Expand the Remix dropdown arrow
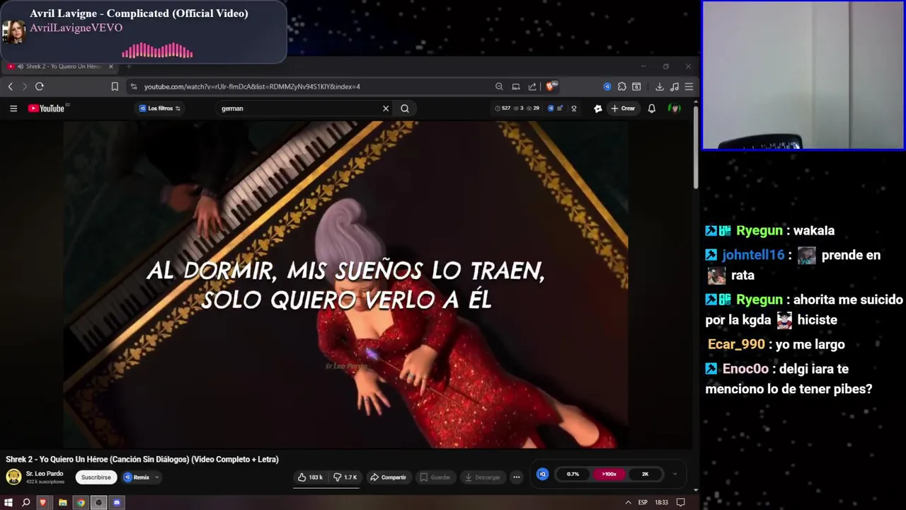 pos(157,477)
